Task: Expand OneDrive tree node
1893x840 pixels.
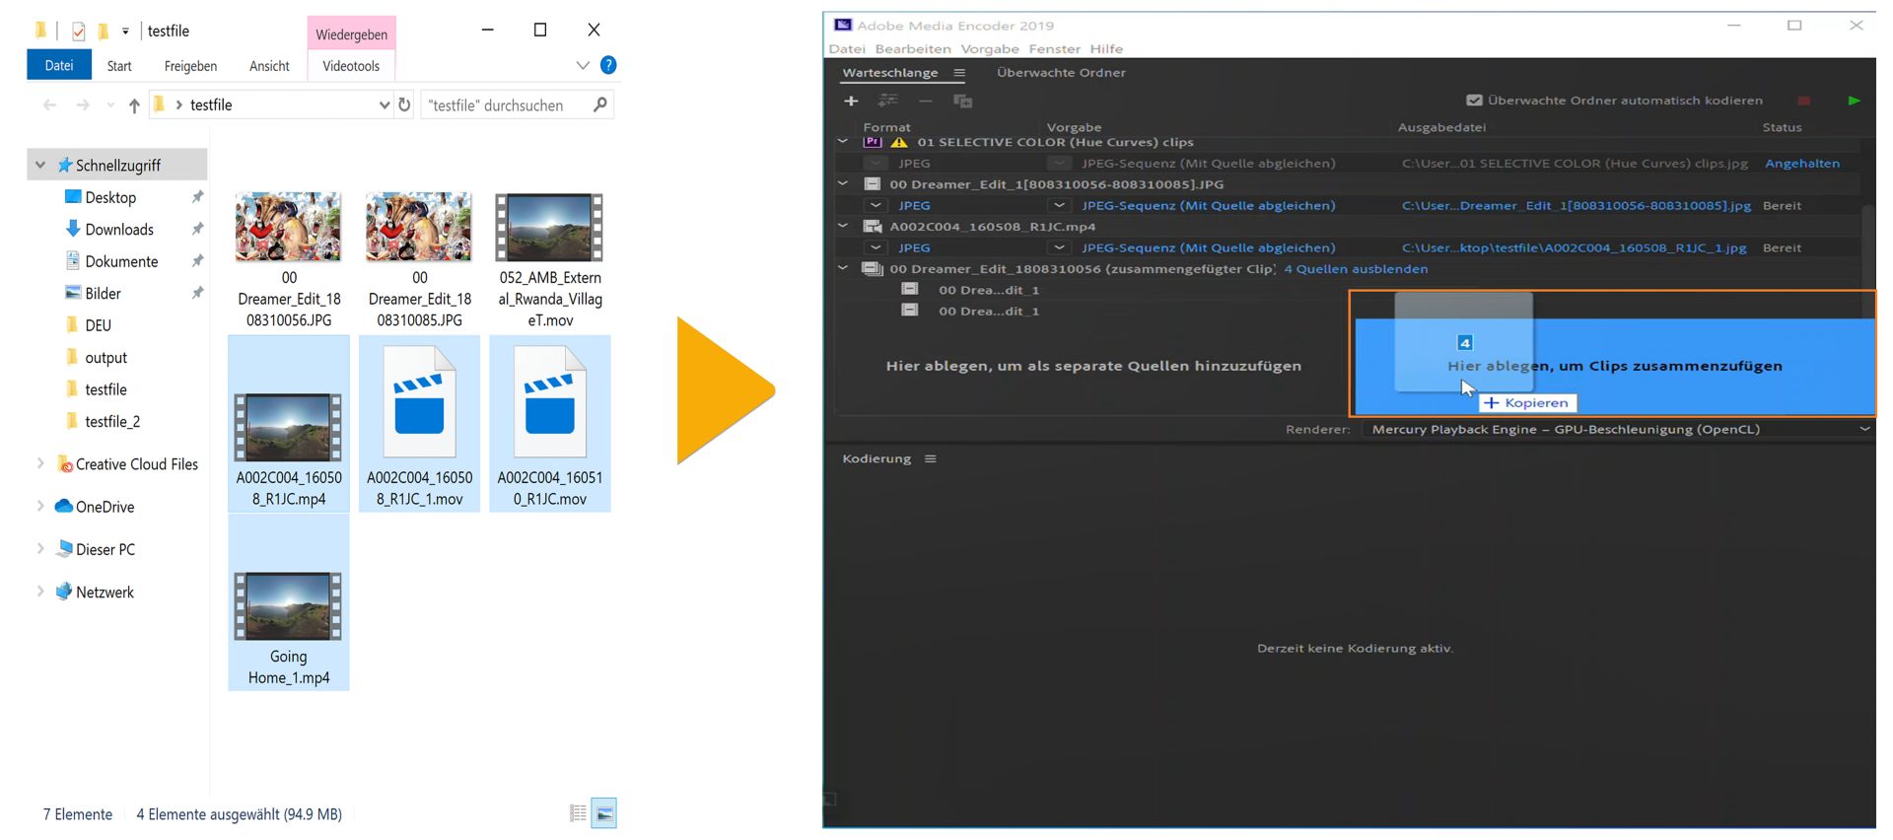Action: click(x=40, y=506)
